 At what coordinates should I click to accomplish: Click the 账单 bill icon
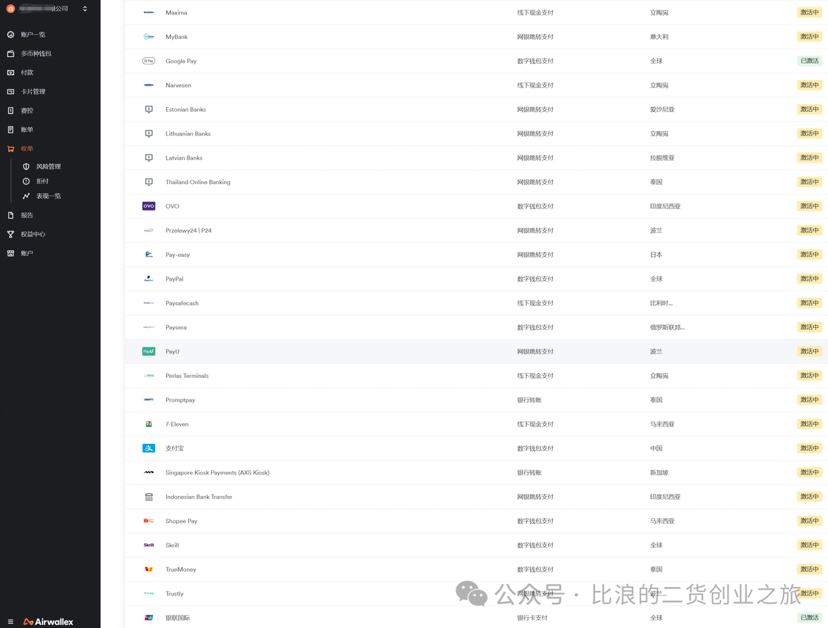point(10,129)
